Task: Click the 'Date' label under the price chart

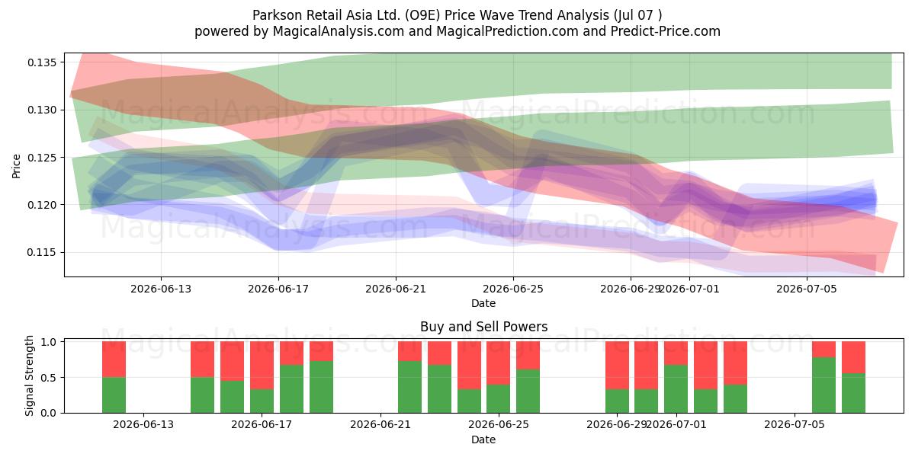Action: [x=483, y=303]
